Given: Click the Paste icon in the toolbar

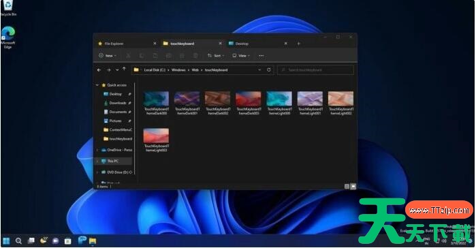Looking at the screenshot, I should (x=155, y=56).
